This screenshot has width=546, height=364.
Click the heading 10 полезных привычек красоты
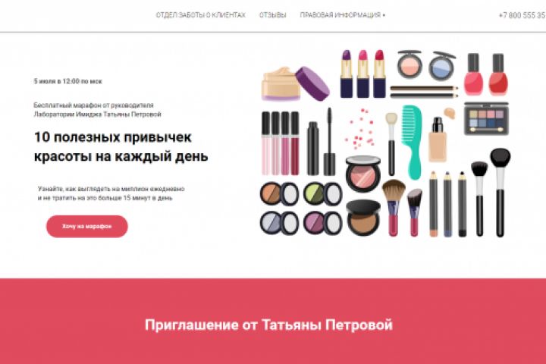click(x=121, y=146)
